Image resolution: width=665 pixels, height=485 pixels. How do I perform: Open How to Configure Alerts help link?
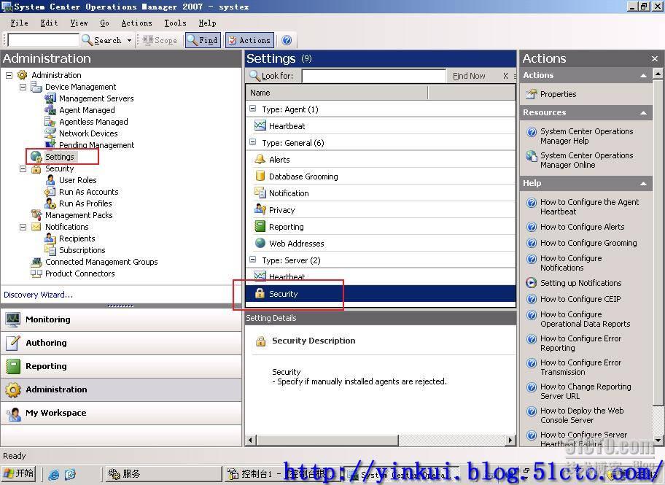tap(583, 227)
